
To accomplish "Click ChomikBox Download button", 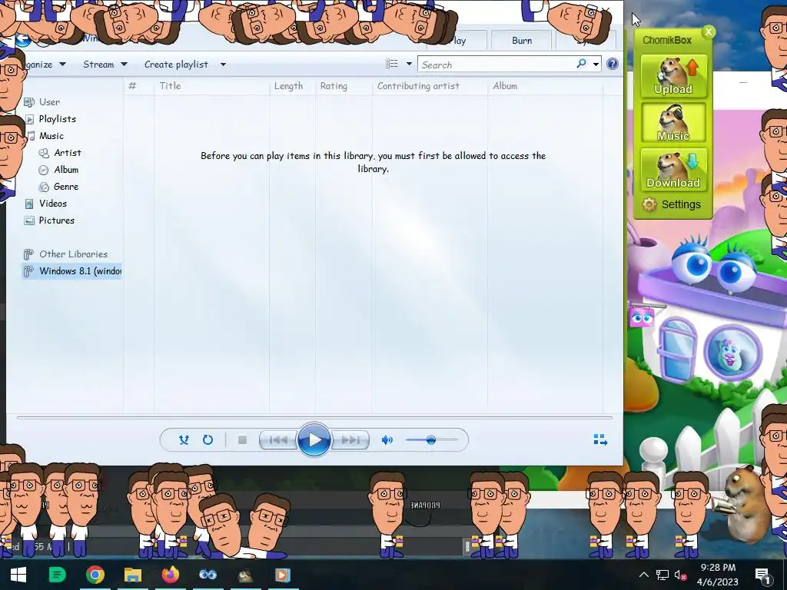I will click(x=673, y=170).
